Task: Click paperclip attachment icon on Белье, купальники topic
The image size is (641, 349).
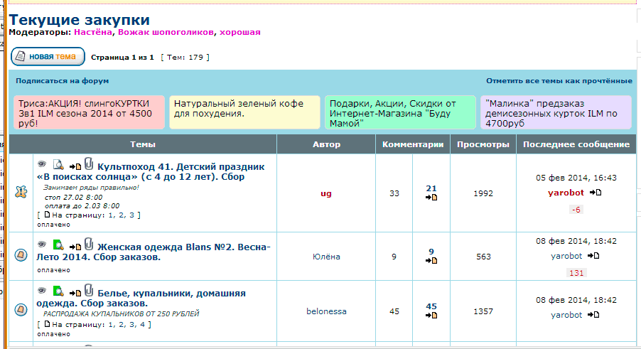Action: coord(89,290)
